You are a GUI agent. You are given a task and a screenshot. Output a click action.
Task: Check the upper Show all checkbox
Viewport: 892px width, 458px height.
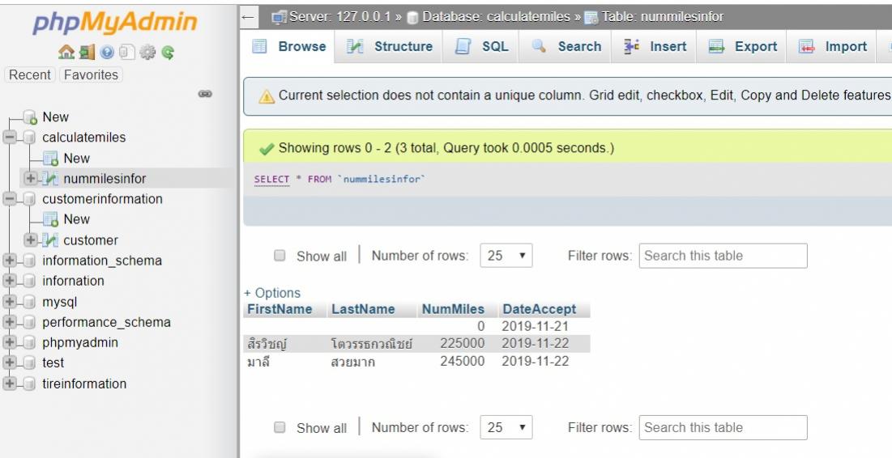[x=280, y=255]
